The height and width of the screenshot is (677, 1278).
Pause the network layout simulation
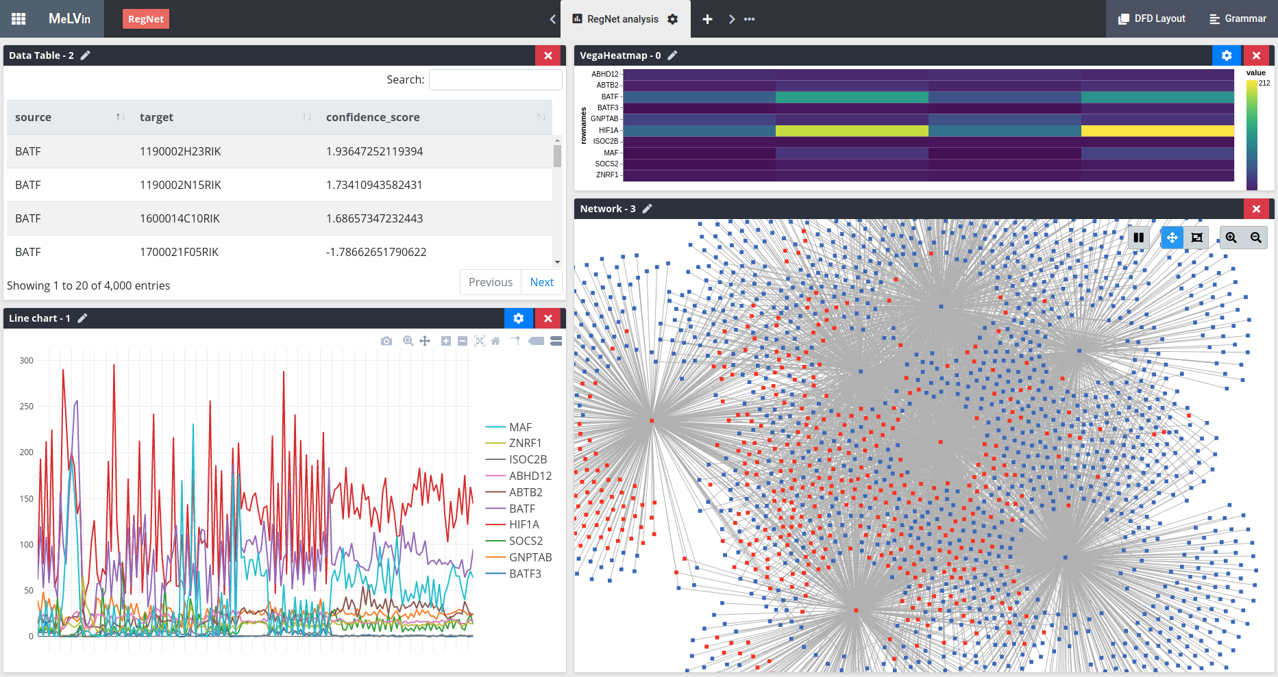coord(1138,238)
